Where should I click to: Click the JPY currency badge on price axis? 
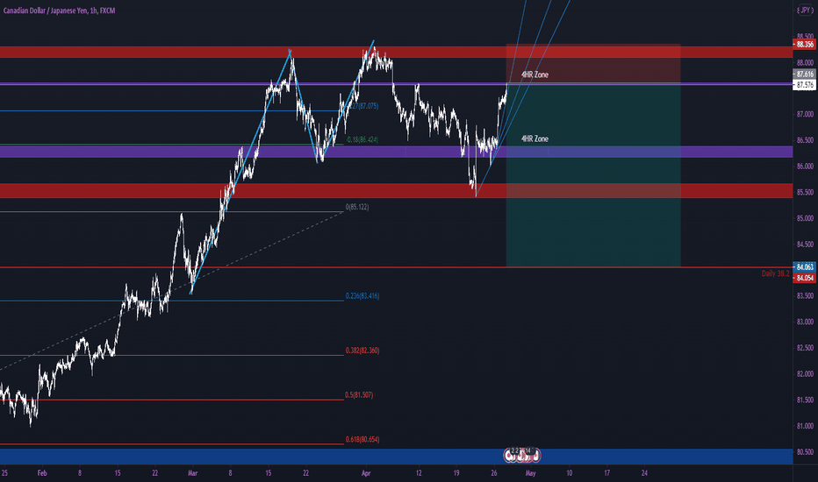(805, 10)
